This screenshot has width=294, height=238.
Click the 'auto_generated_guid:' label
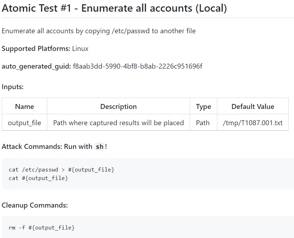pyautogui.click(x=36, y=66)
